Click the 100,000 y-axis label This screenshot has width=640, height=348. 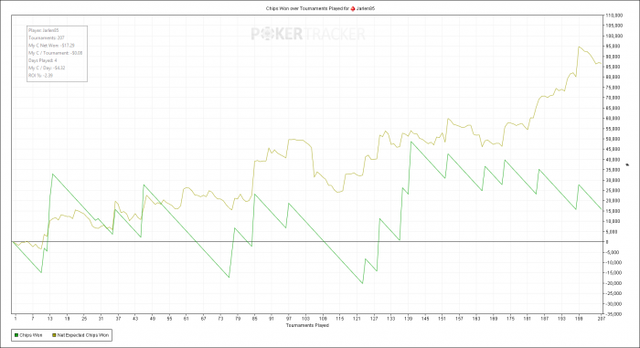click(x=614, y=36)
